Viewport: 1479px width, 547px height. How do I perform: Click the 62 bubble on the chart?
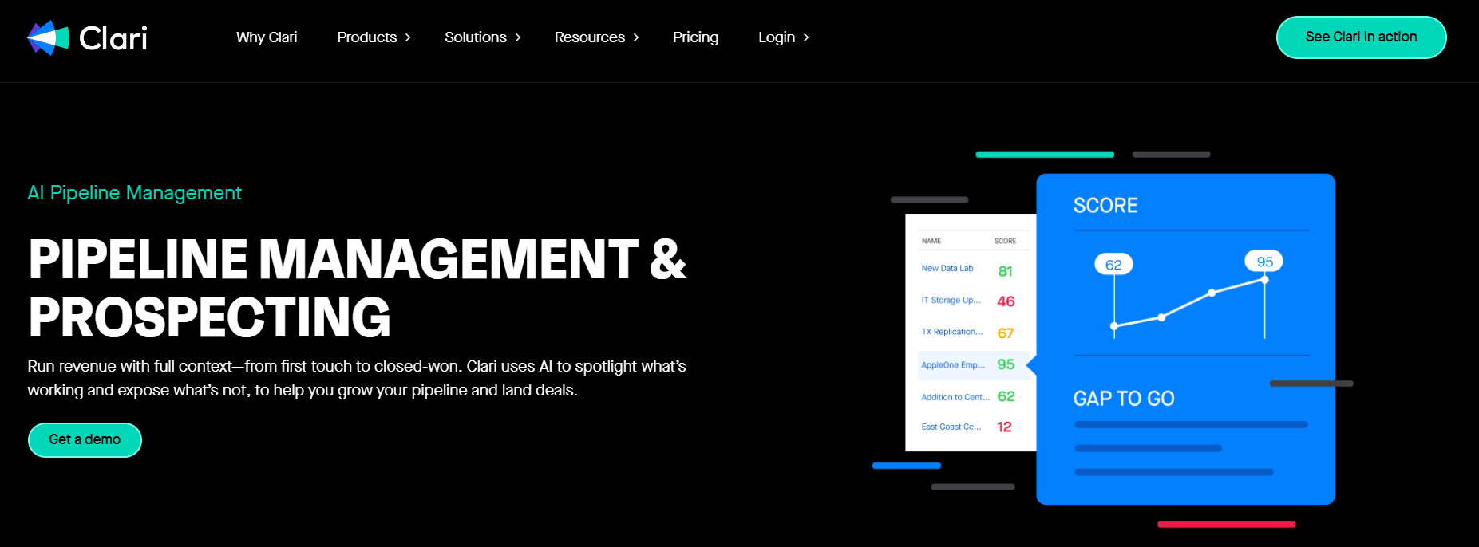click(x=1113, y=265)
